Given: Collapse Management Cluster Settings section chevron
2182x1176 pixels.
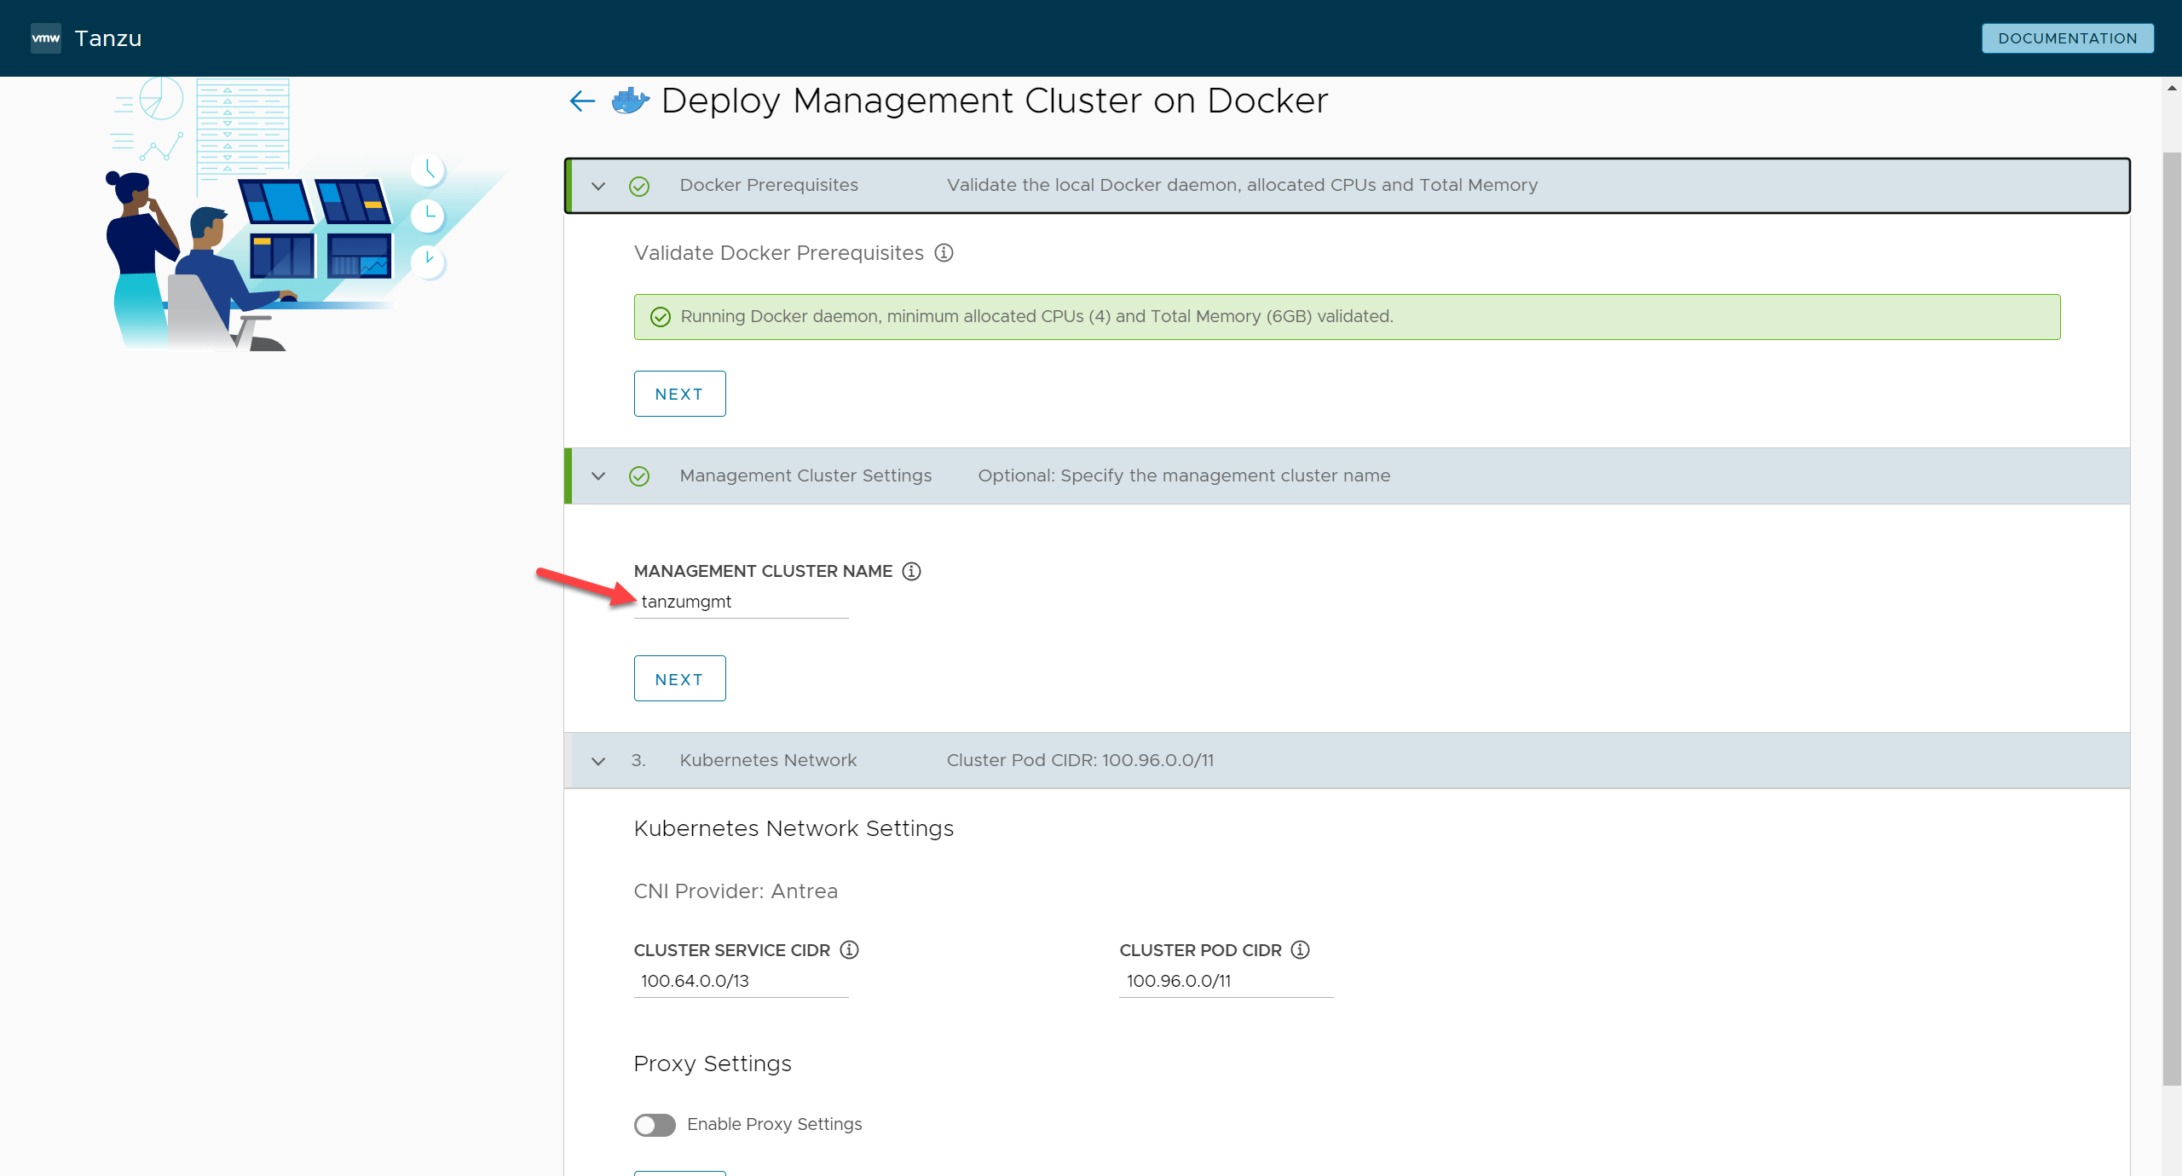Looking at the screenshot, I should (598, 476).
